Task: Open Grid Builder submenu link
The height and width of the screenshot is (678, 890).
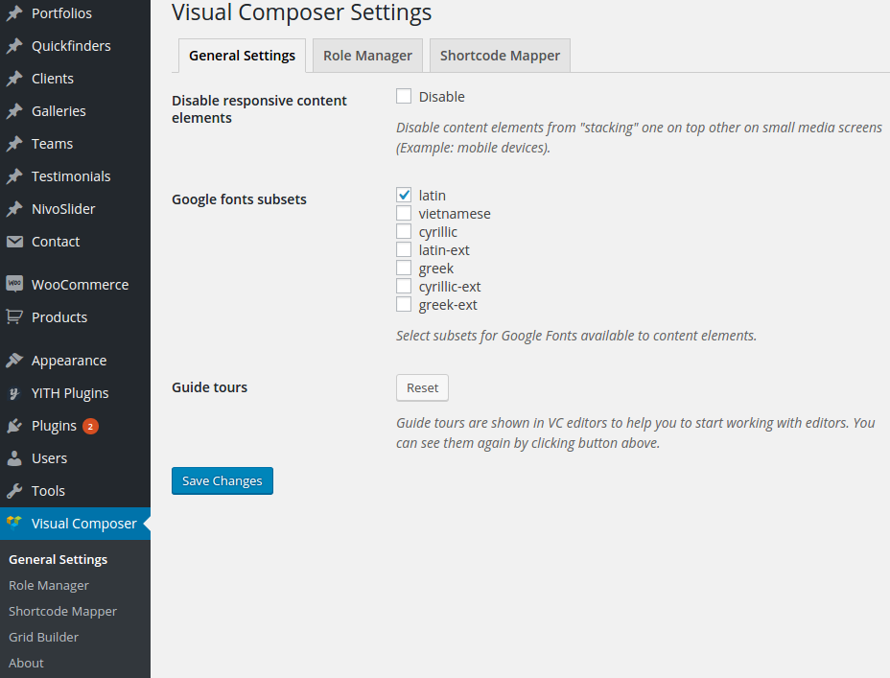Action: point(43,637)
